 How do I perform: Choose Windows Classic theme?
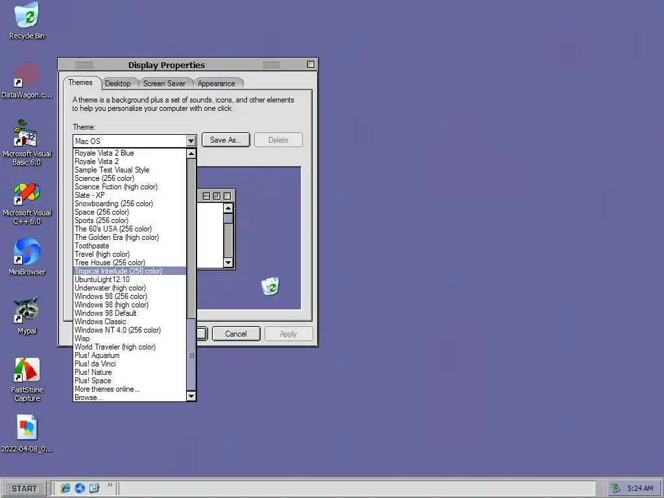point(130,322)
